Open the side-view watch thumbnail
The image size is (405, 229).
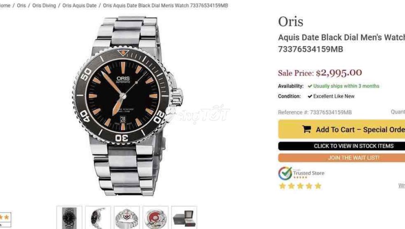[x=98, y=217]
